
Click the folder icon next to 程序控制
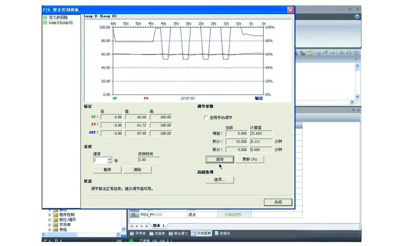point(56,215)
